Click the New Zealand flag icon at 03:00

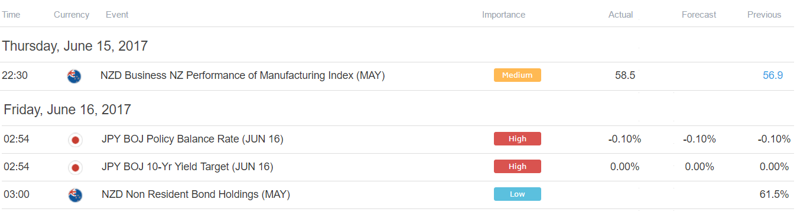(x=75, y=195)
